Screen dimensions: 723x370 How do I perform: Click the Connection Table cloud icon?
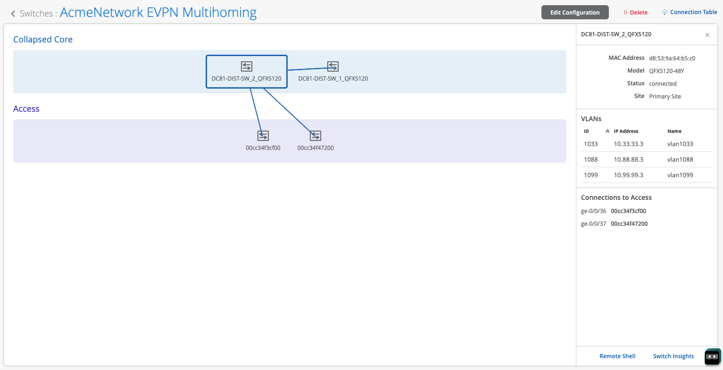pos(665,12)
